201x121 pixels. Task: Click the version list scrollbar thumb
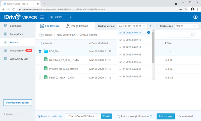coord(153,47)
